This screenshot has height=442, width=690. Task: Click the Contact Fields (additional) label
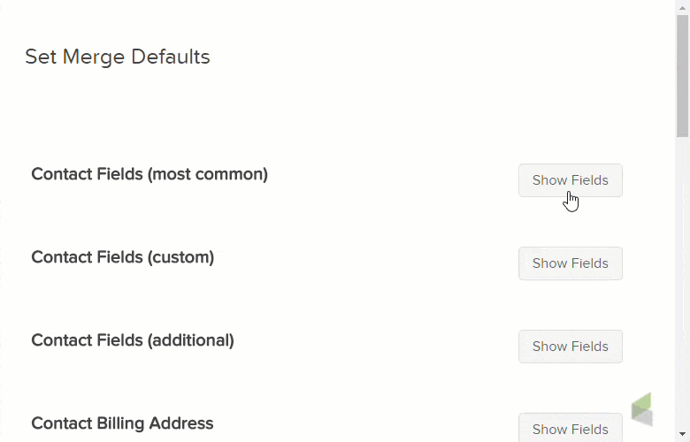(x=133, y=340)
